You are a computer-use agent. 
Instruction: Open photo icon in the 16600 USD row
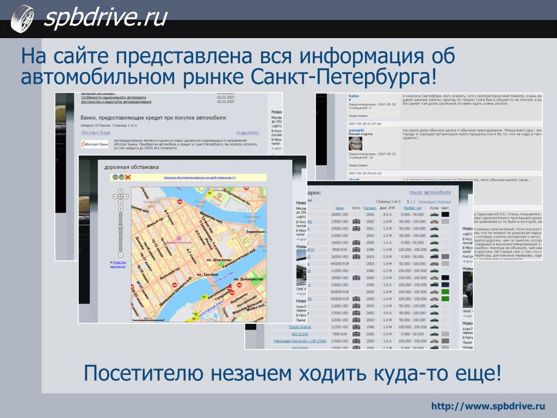(356, 242)
